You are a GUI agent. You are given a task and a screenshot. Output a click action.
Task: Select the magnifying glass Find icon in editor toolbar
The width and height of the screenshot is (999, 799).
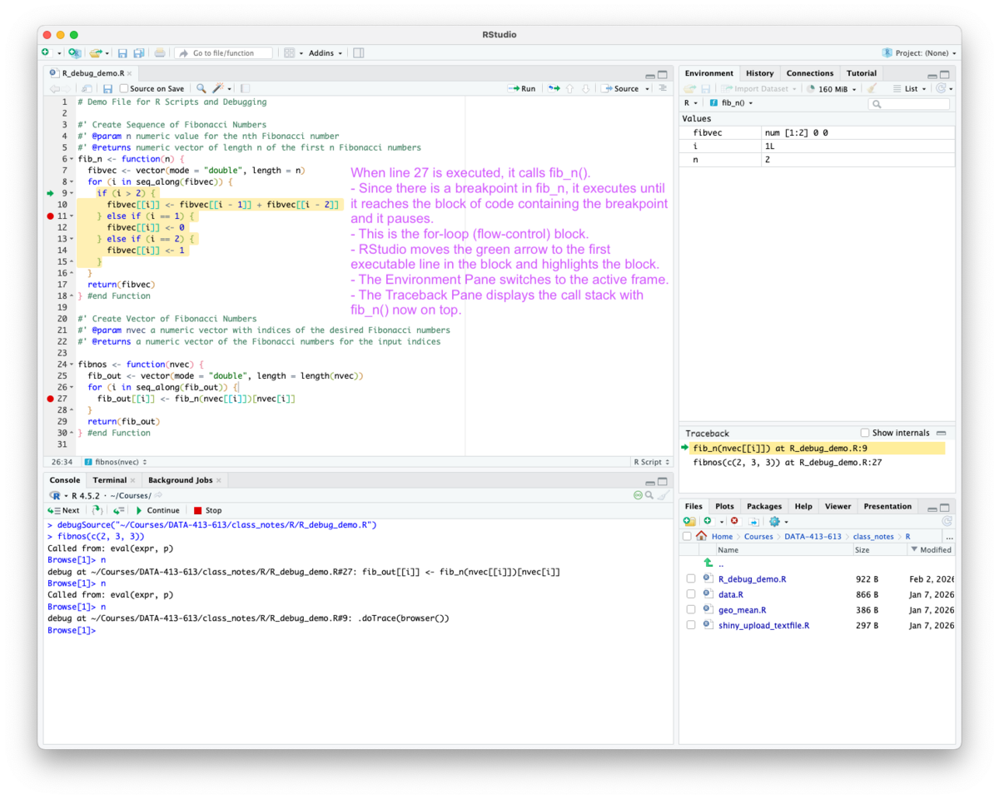[x=200, y=87]
